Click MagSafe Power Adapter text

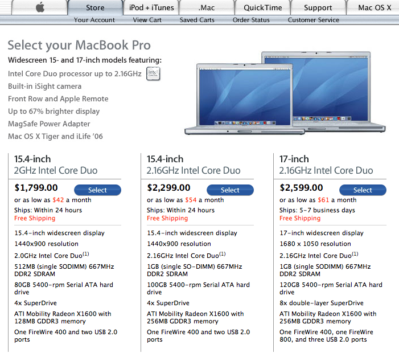49,124
